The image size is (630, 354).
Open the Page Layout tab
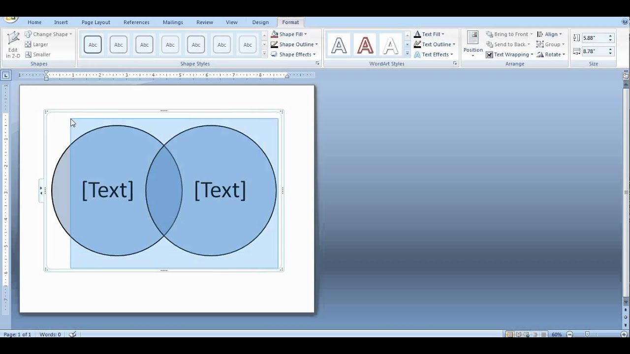95,22
